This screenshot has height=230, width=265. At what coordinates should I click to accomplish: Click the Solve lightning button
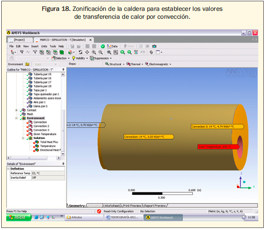click(129, 46)
